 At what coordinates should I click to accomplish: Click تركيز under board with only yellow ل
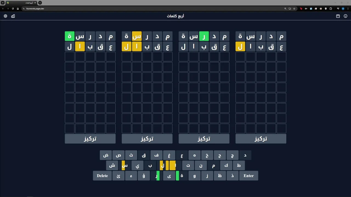click(x=261, y=139)
